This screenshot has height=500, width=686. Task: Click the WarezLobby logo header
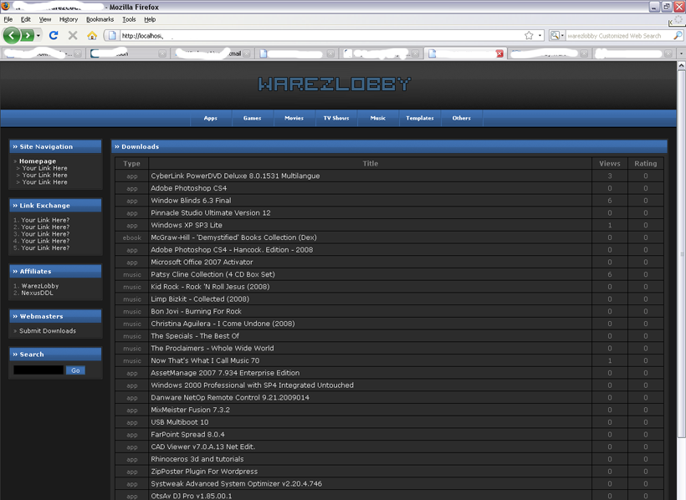click(x=335, y=84)
